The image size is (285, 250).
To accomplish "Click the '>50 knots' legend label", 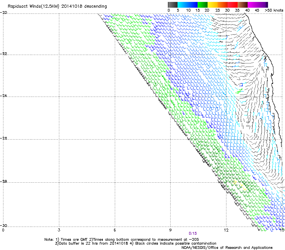I will click(274, 10).
